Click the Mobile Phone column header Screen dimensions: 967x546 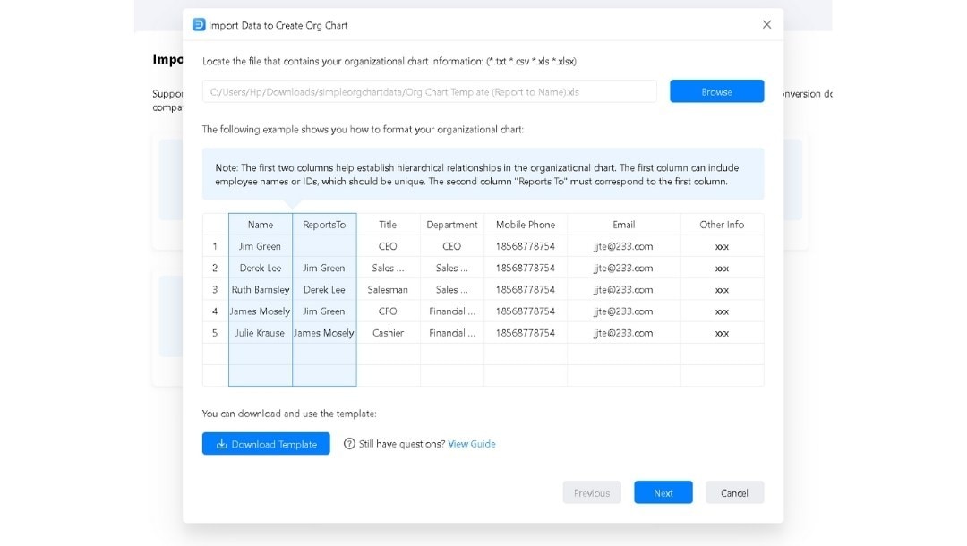[x=526, y=224]
